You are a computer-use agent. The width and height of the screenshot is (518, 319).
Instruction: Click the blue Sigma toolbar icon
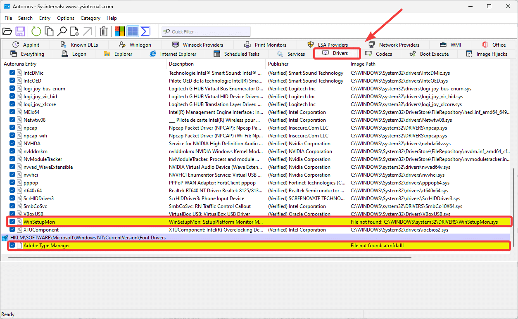coord(145,31)
